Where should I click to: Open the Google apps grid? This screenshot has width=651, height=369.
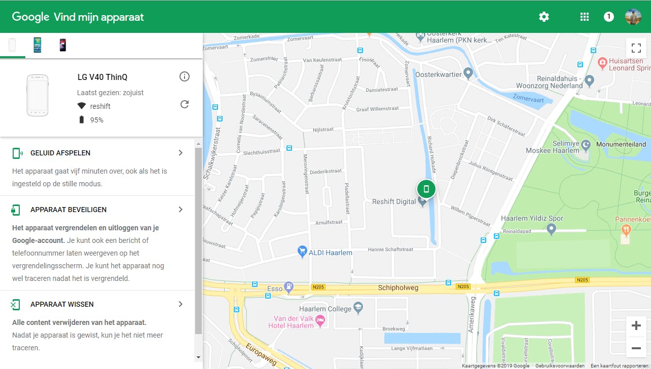tap(585, 17)
